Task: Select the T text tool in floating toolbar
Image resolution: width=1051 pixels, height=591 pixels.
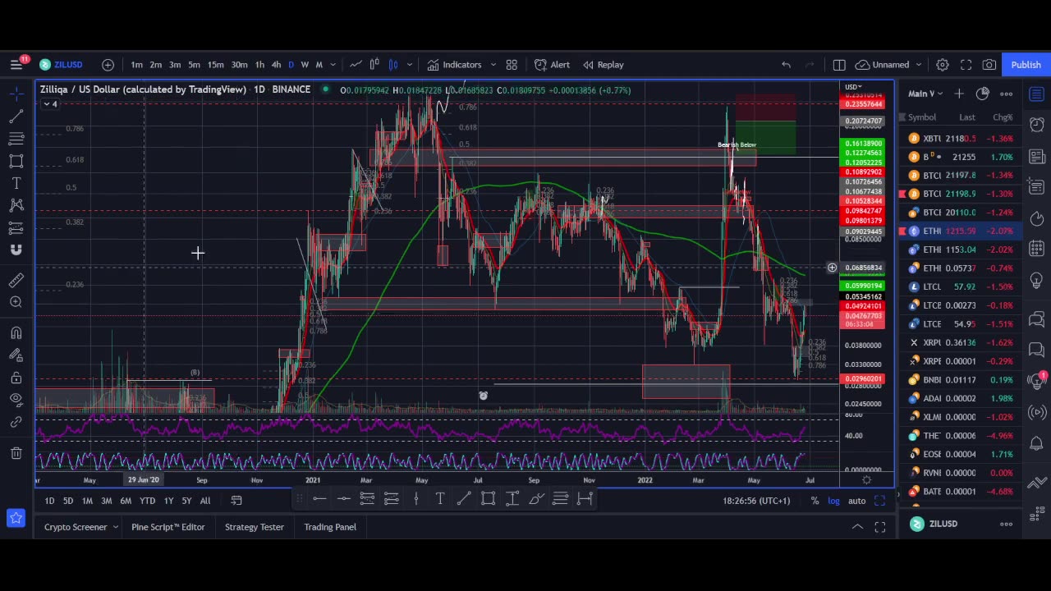Action: 440,498
